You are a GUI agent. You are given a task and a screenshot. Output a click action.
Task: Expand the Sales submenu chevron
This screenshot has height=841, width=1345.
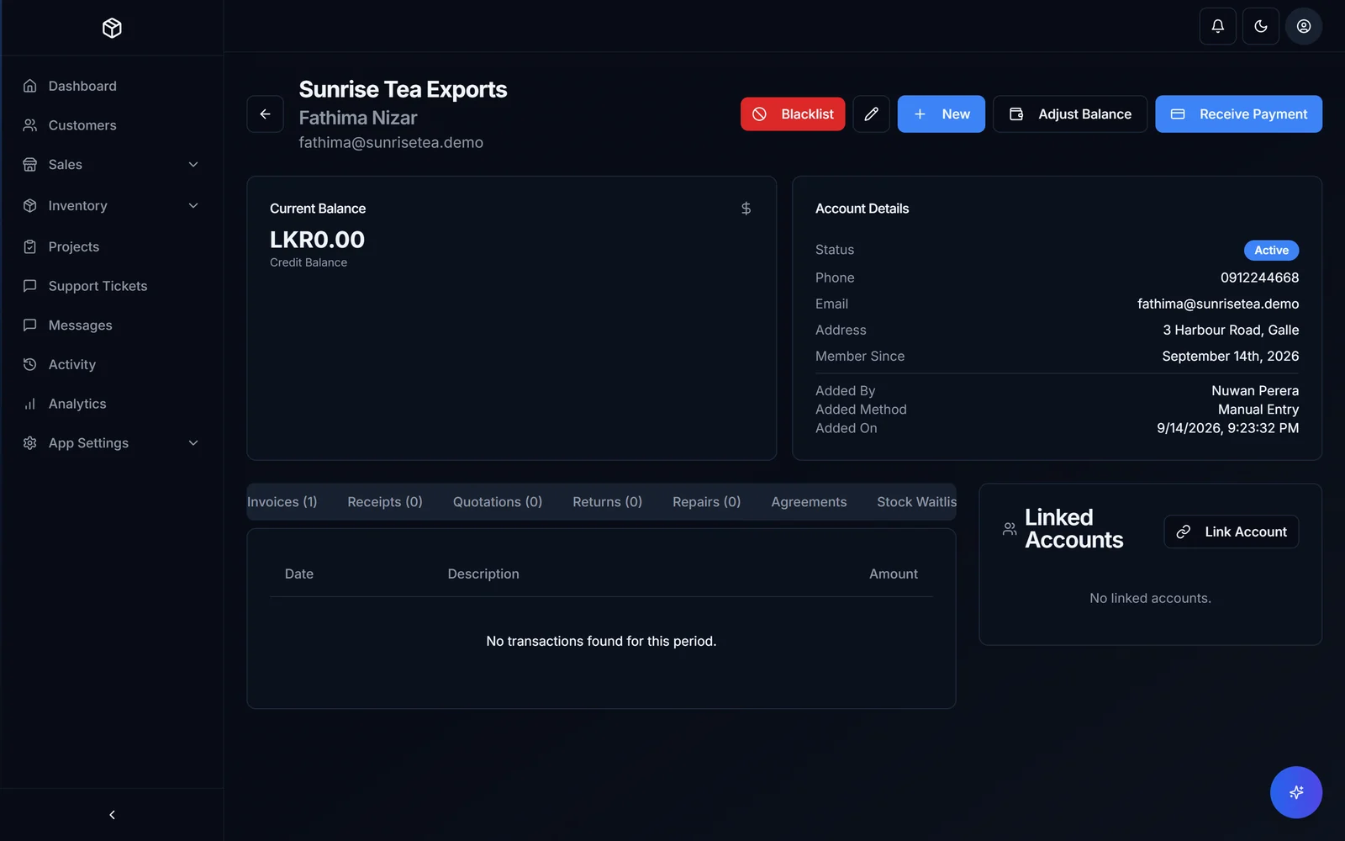point(193,165)
